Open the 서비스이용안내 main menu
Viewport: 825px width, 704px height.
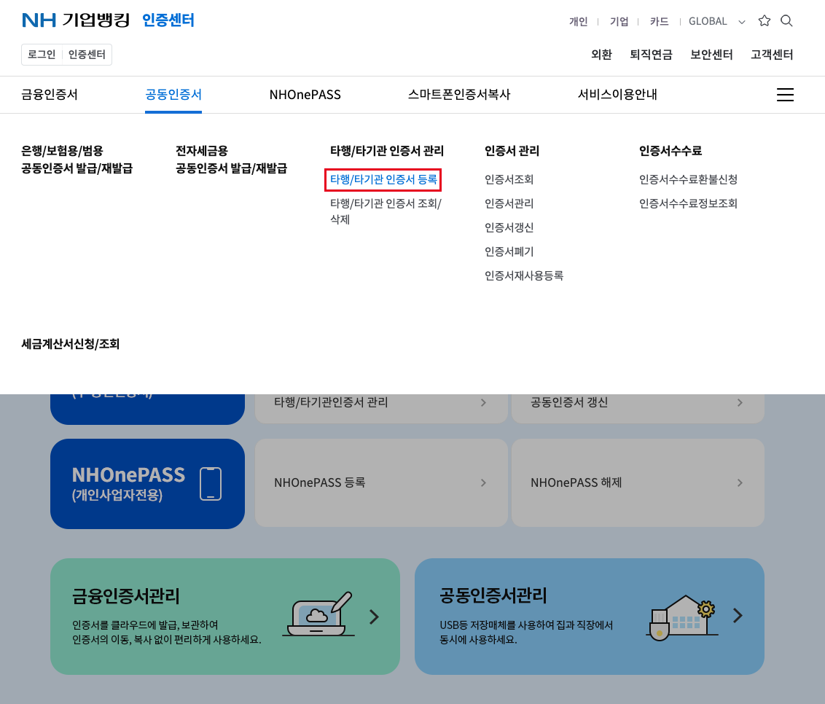[618, 95]
